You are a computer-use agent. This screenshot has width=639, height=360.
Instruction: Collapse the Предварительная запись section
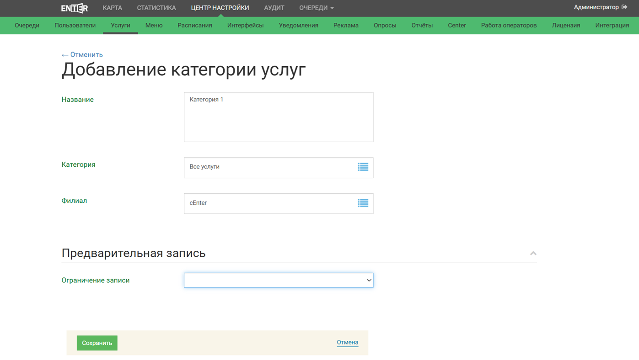pos(533,253)
